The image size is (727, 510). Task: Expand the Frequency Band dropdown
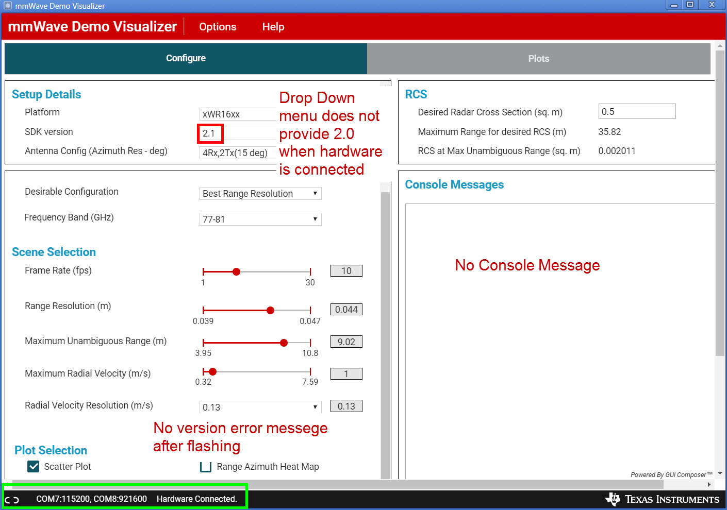click(260, 219)
